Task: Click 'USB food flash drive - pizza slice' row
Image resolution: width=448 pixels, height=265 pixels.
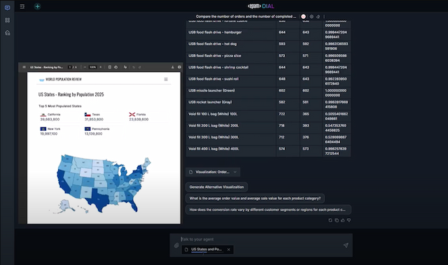Action: 268,57
